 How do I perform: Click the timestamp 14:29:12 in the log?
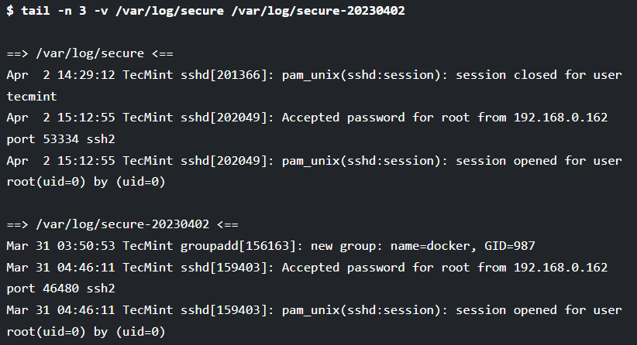point(86,75)
